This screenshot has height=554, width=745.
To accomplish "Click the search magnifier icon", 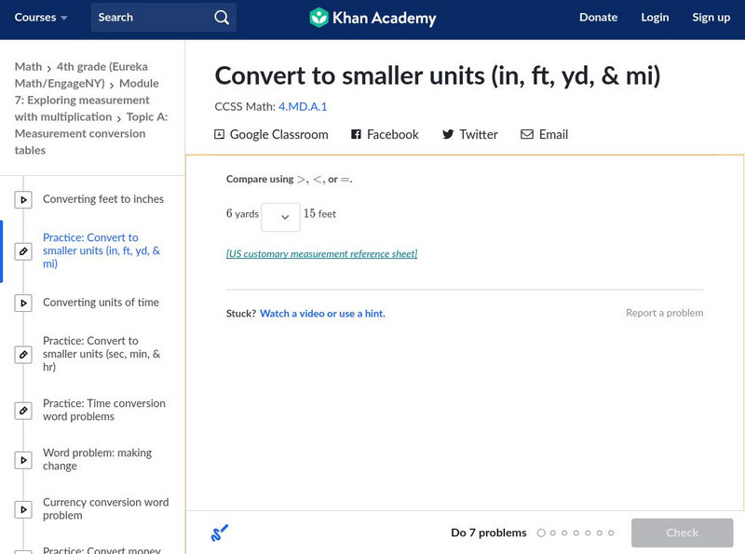I will 221,18.
